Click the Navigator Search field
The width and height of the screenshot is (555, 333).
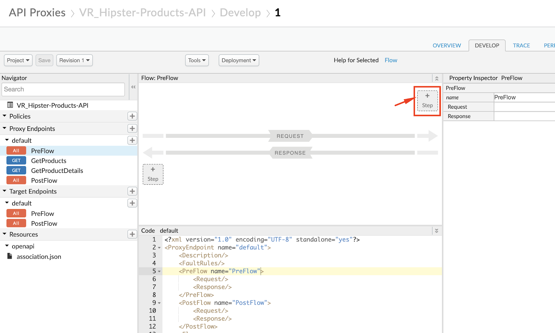[63, 89]
